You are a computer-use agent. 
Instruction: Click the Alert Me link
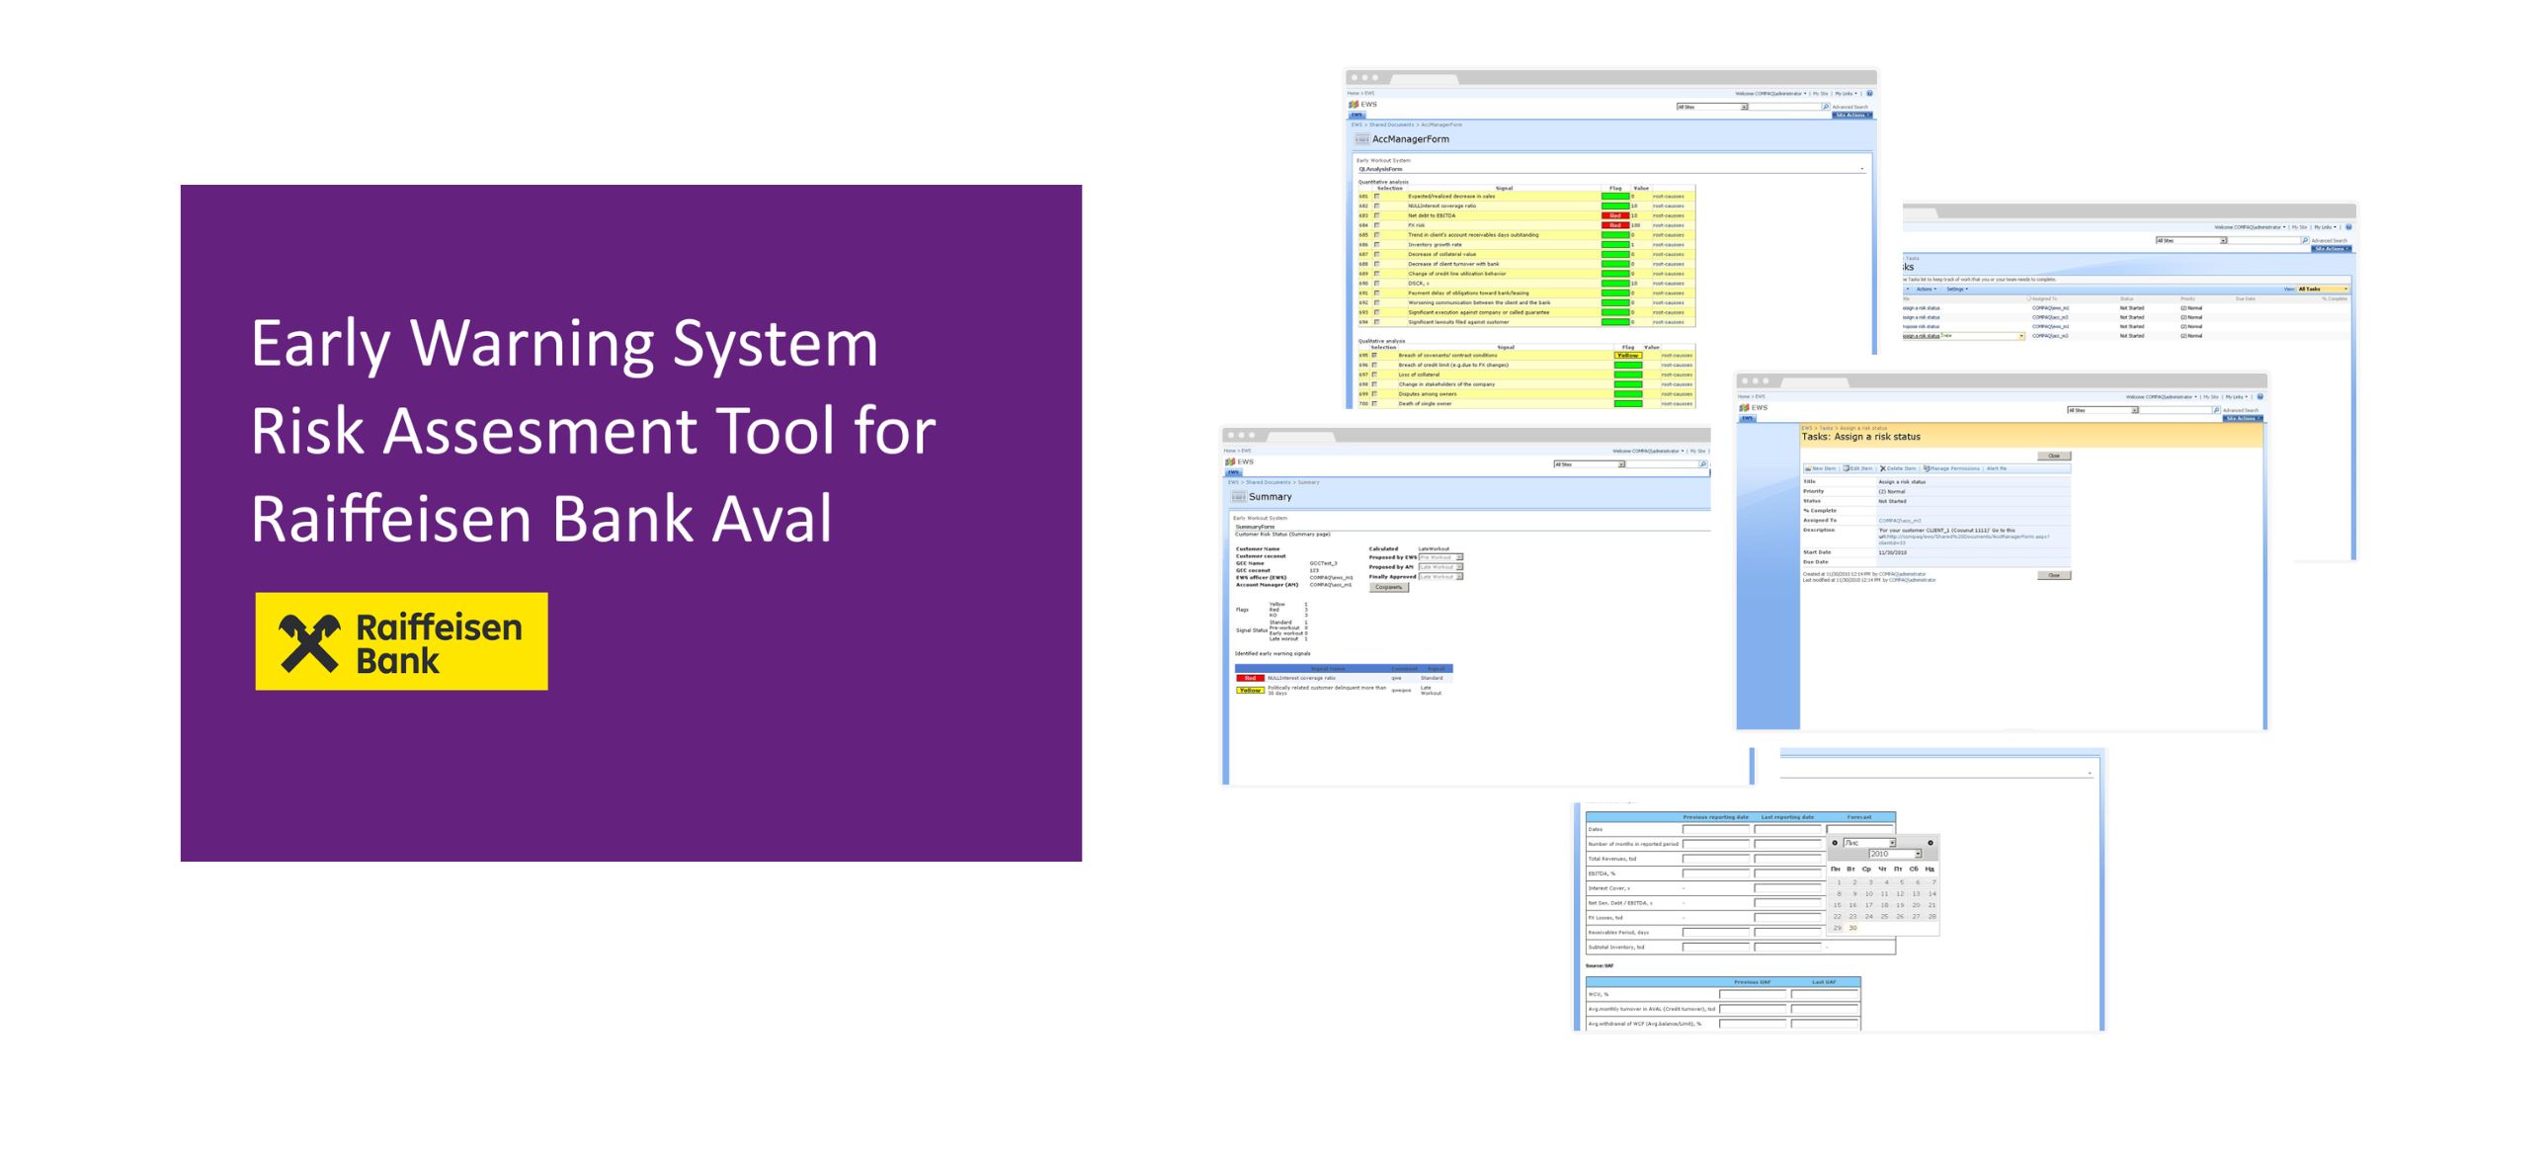(1997, 468)
